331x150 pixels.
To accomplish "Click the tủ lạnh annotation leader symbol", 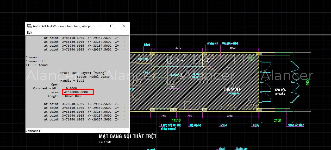I will 147,45.
